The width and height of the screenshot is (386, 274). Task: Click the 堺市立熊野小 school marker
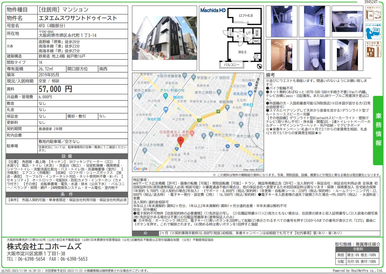219,93
